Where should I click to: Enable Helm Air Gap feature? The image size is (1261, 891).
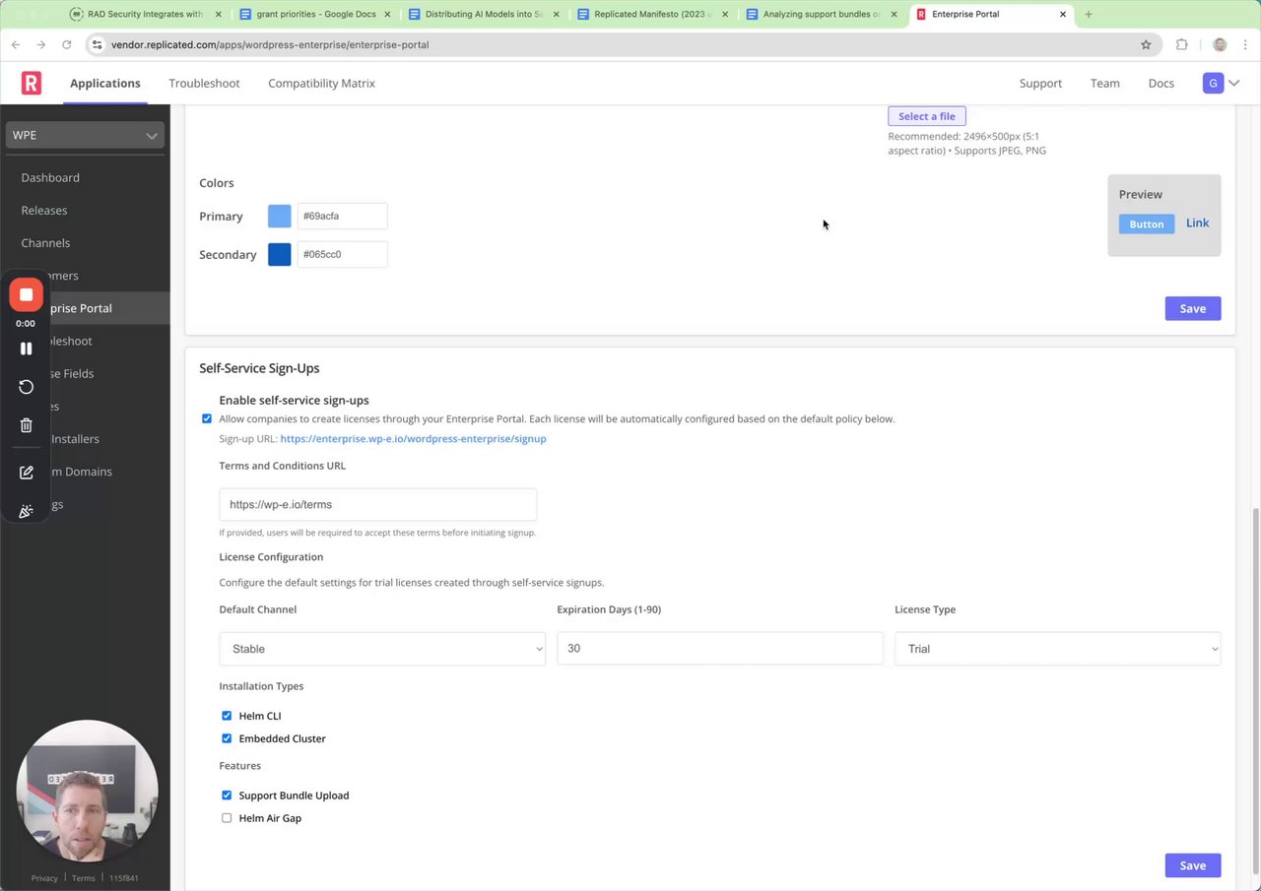pos(227,818)
